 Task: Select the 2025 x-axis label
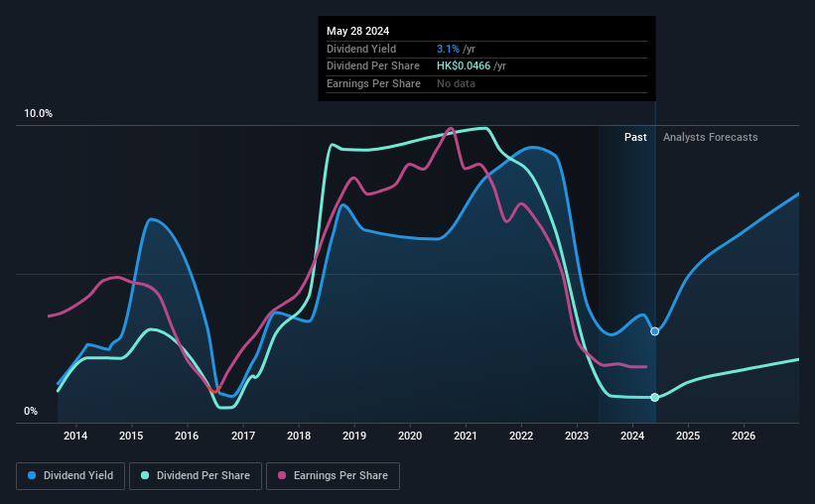pos(688,436)
